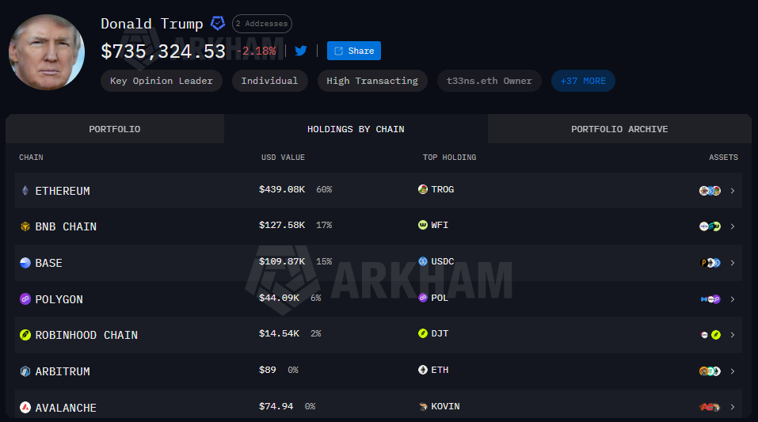
Task: Open the 2 Addresses badge
Action: click(x=262, y=24)
